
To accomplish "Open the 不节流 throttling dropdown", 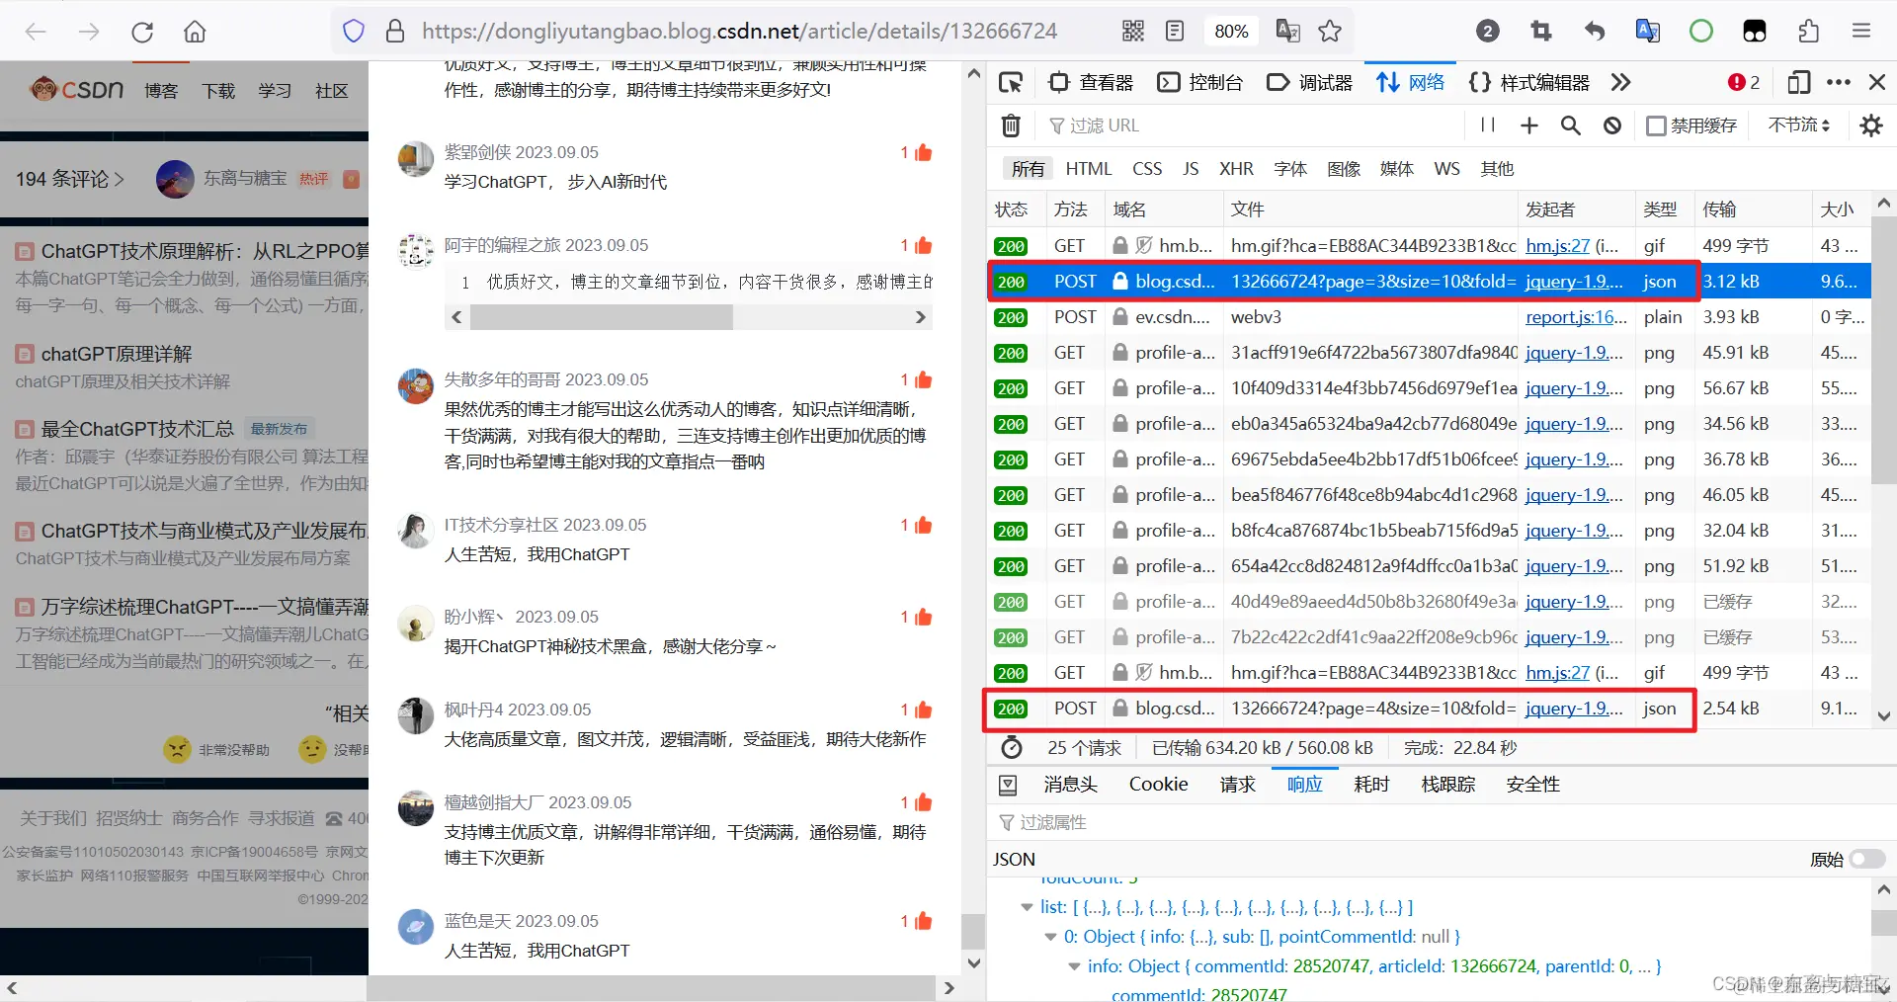I will (1796, 125).
